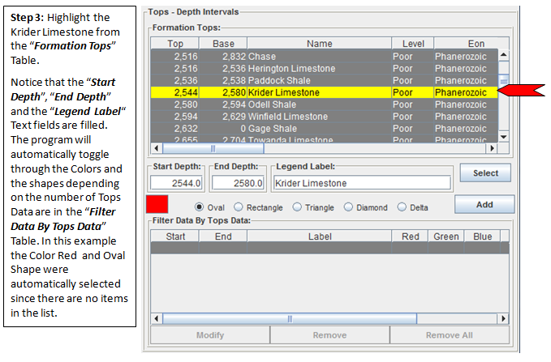551x362 pixels.
Task: Click the Modify button
Action: click(210, 335)
